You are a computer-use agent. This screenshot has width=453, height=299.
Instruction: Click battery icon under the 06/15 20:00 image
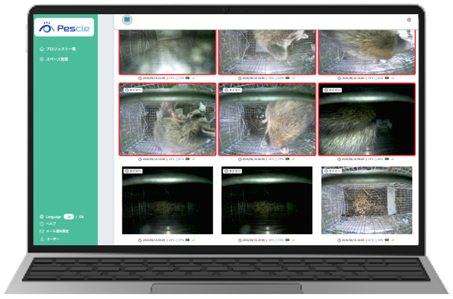(287, 240)
